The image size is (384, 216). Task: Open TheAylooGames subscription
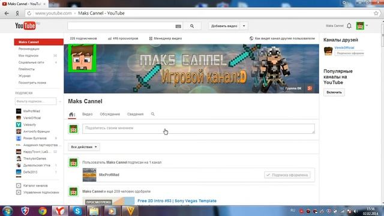[x=35, y=158]
